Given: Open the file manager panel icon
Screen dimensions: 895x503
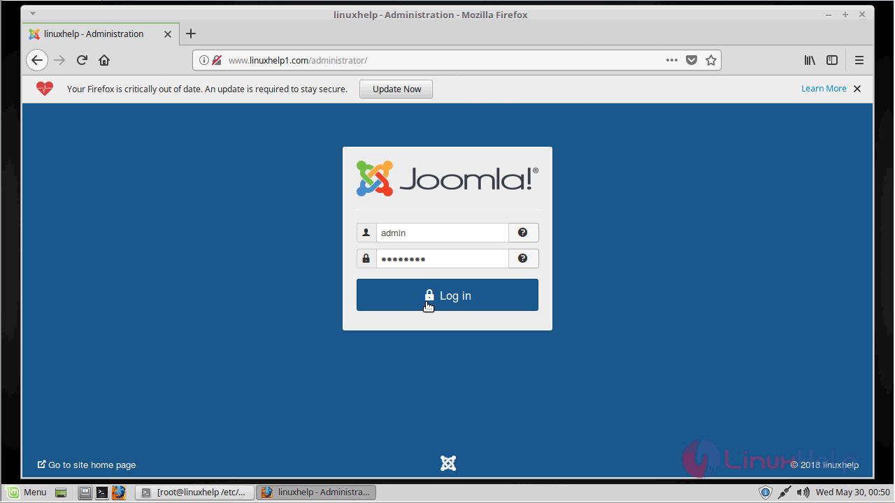Looking at the screenshot, I should pyautogui.click(x=85, y=493).
